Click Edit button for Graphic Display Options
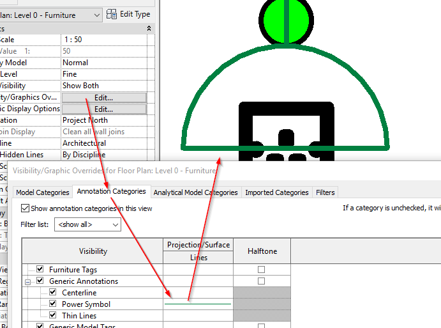The height and width of the screenshot is (328, 441). tap(104, 109)
